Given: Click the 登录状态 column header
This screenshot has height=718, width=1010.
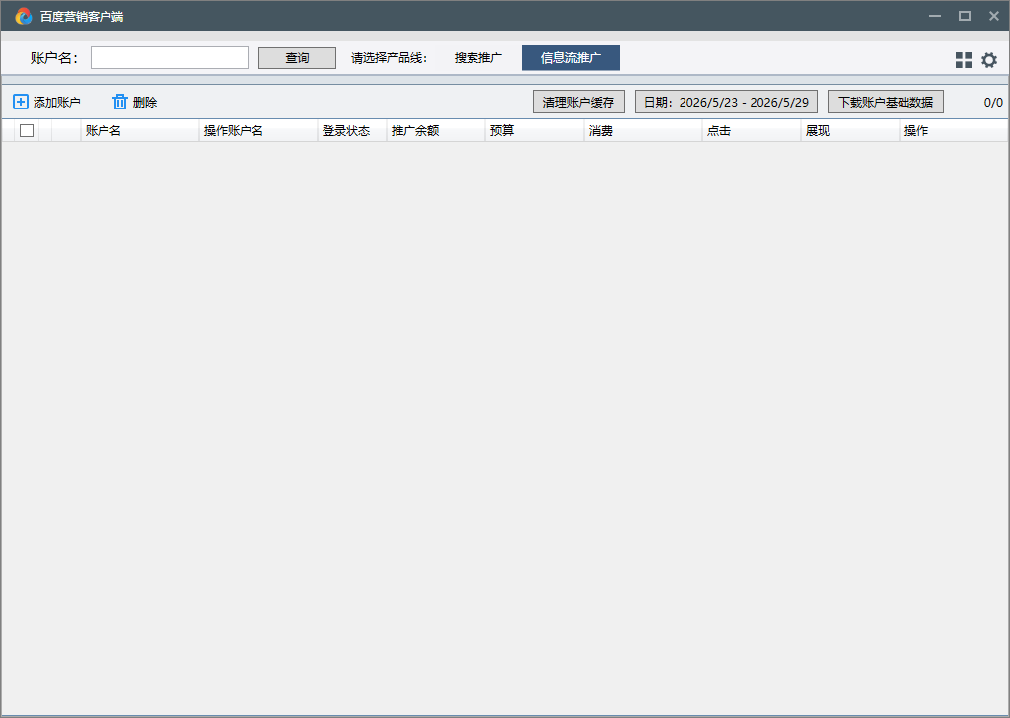Looking at the screenshot, I should (352, 131).
